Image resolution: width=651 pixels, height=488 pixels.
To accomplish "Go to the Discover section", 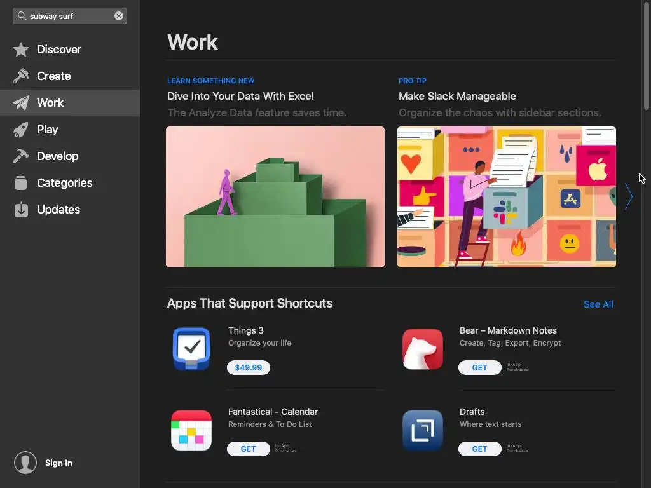I will click(70, 50).
